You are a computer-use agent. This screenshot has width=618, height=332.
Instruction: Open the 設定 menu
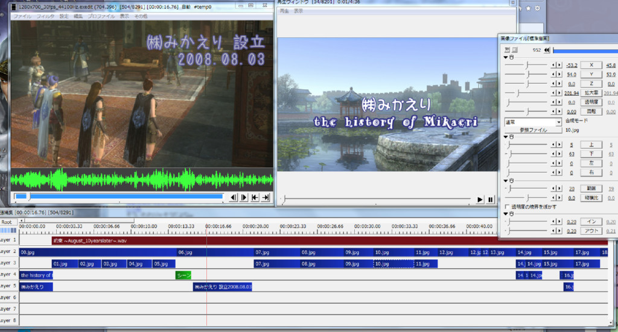64,16
